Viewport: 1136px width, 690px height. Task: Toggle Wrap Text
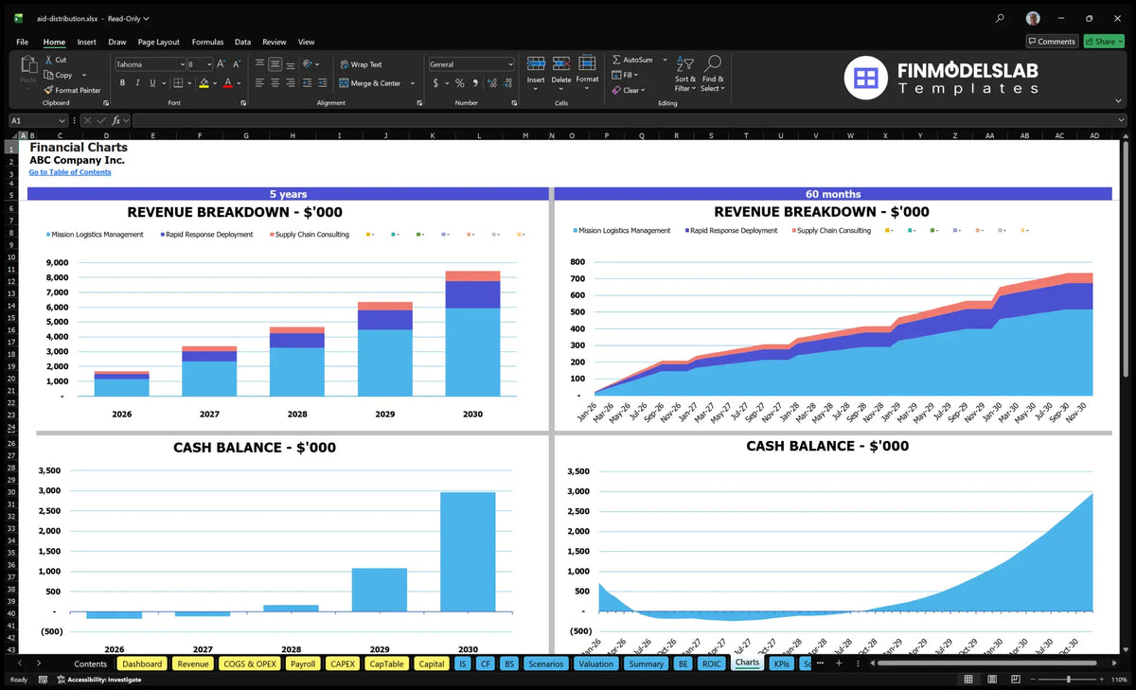[x=362, y=64]
